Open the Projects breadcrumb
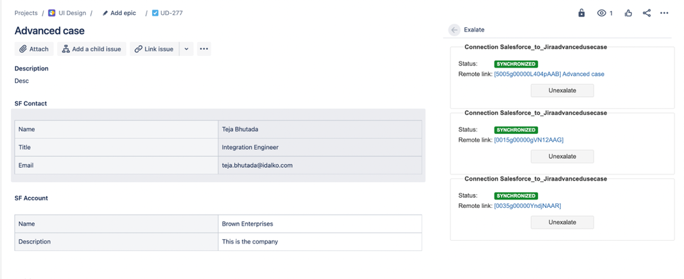 (x=26, y=13)
